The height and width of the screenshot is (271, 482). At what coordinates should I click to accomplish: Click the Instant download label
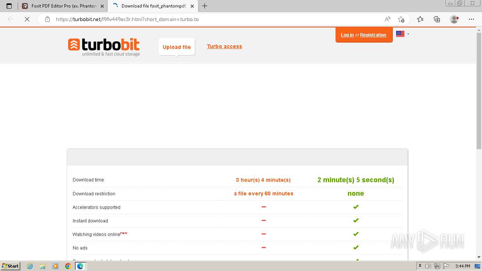[90, 221]
